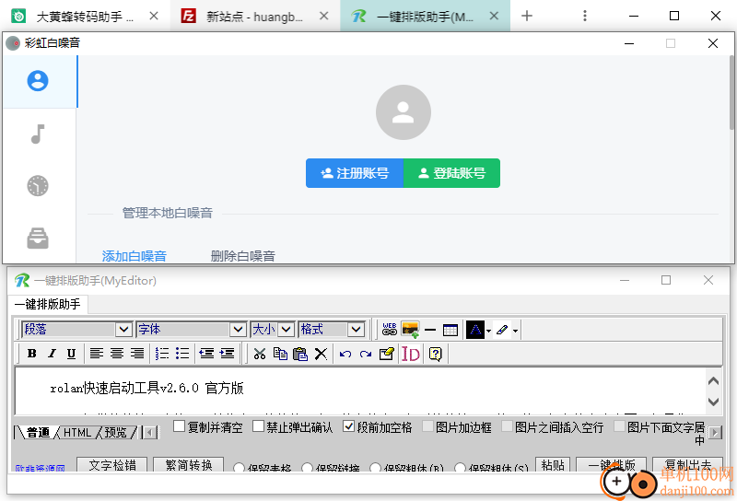Insert a horizontal line
737x501 pixels.
(430, 330)
